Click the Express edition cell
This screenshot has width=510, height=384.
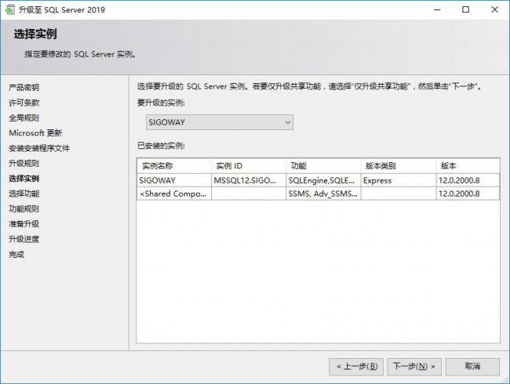pyautogui.click(x=399, y=180)
